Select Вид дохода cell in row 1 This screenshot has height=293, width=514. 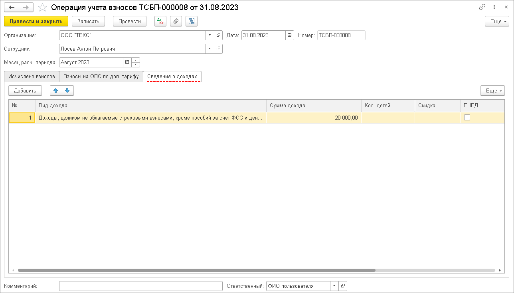(151, 118)
